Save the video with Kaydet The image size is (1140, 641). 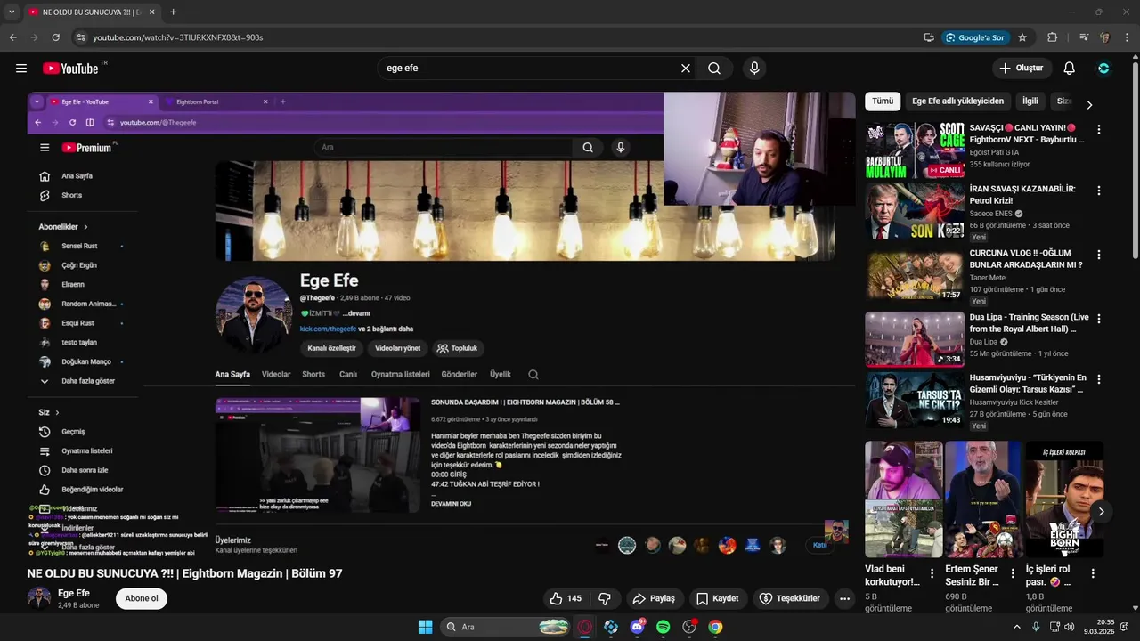click(x=718, y=598)
